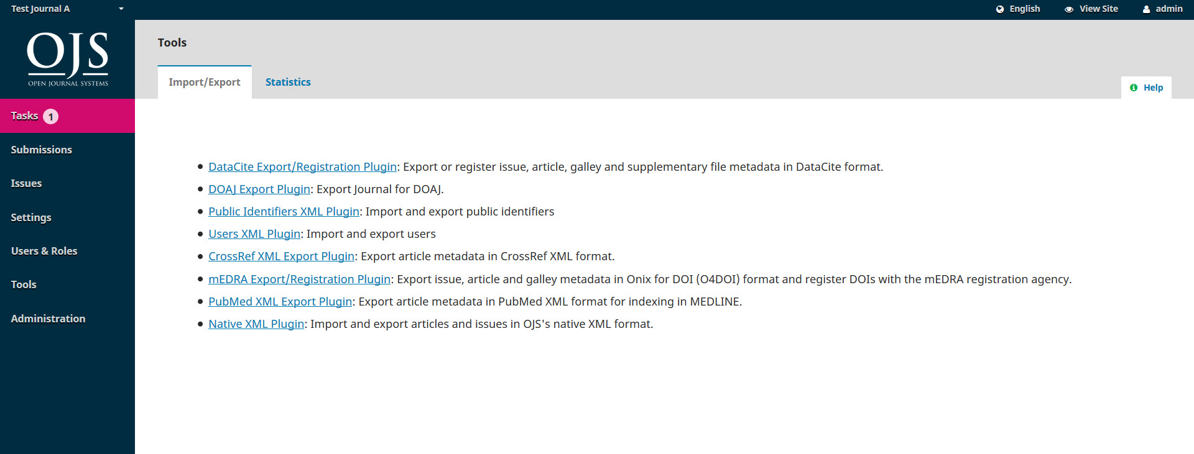The width and height of the screenshot is (1194, 454).
Task: Click the user icon beside admin
Action: click(1147, 9)
